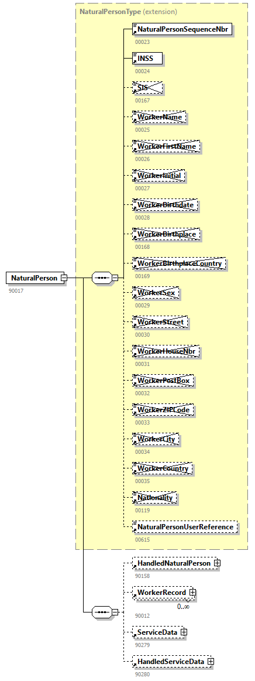The width and height of the screenshot is (255, 681).
Task: Expand the ServiceData plus icon
Action: tap(184, 632)
